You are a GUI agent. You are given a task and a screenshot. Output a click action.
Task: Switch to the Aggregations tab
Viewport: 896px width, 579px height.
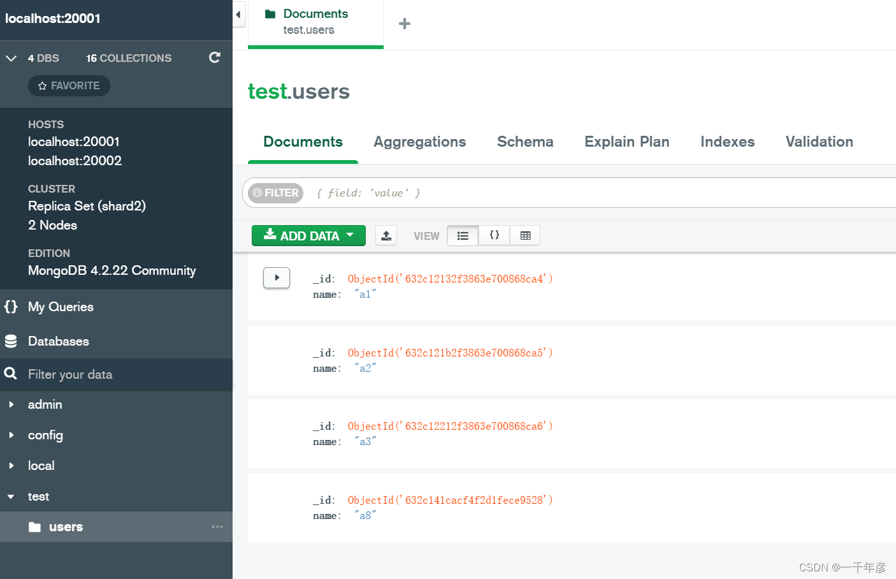pyautogui.click(x=419, y=142)
